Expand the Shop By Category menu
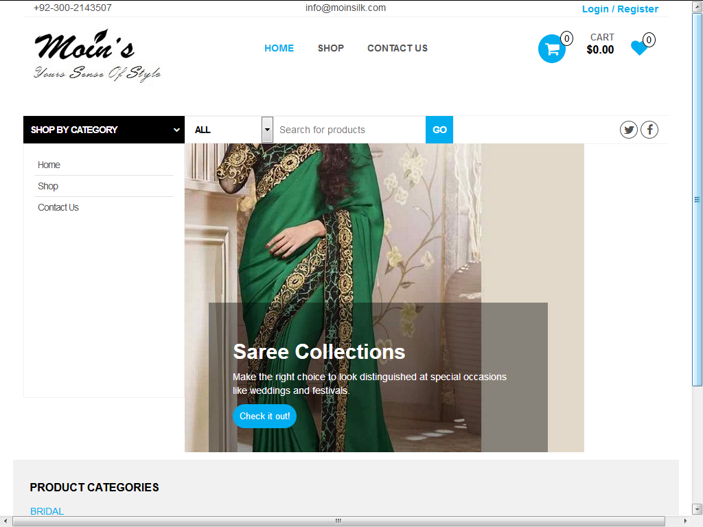The width and height of the screenshot is (703, 527). [104, 130]
